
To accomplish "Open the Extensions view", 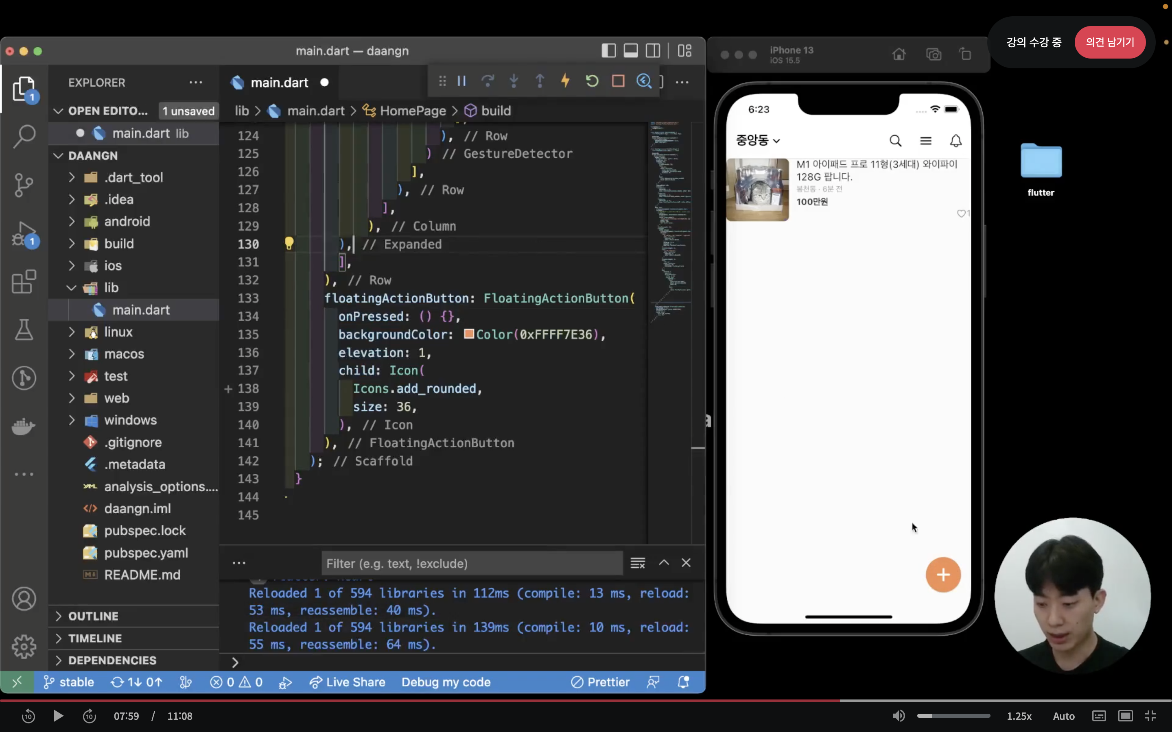I will click(24, 281).
